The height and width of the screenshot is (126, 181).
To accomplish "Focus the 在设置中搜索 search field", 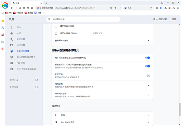I will pos(91,19).
